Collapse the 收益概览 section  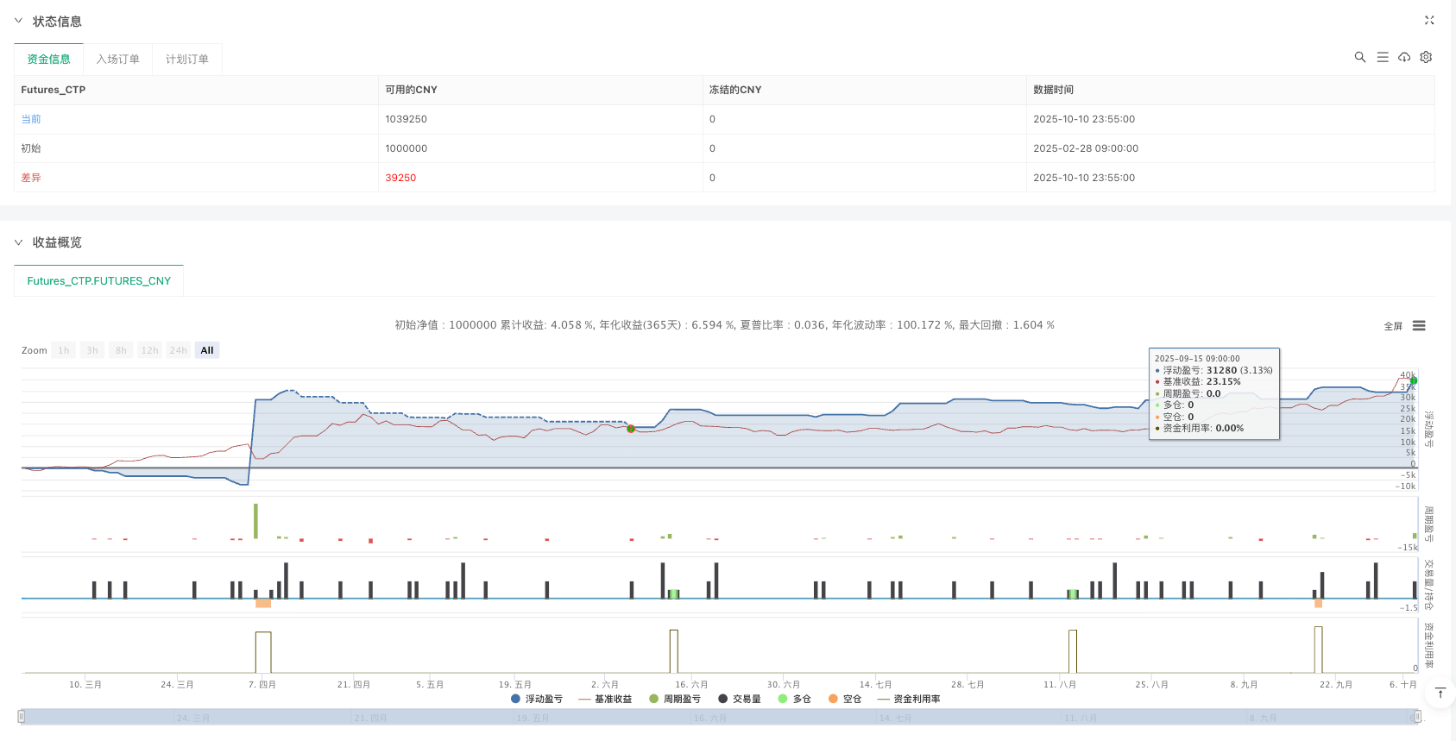pos(19,242)
